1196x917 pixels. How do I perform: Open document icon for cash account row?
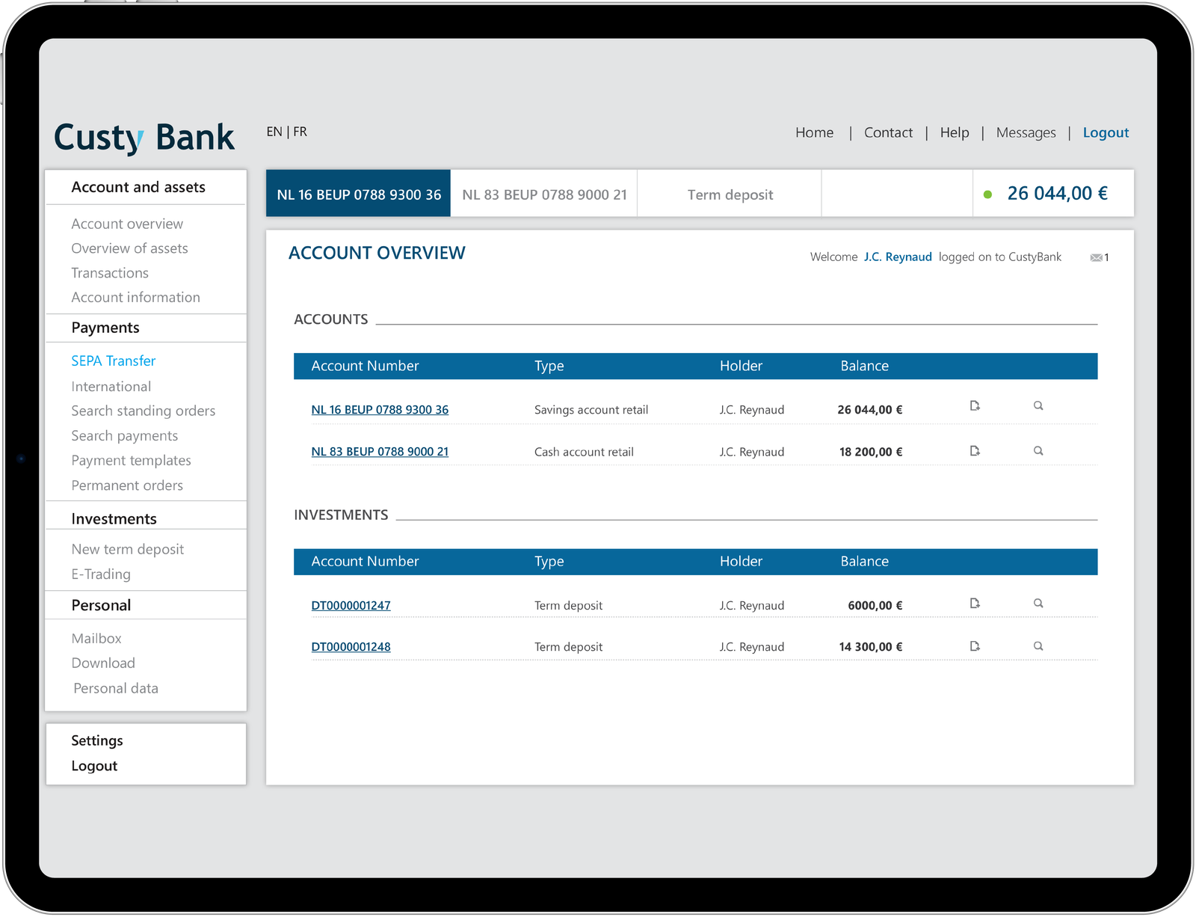point(975,451)
